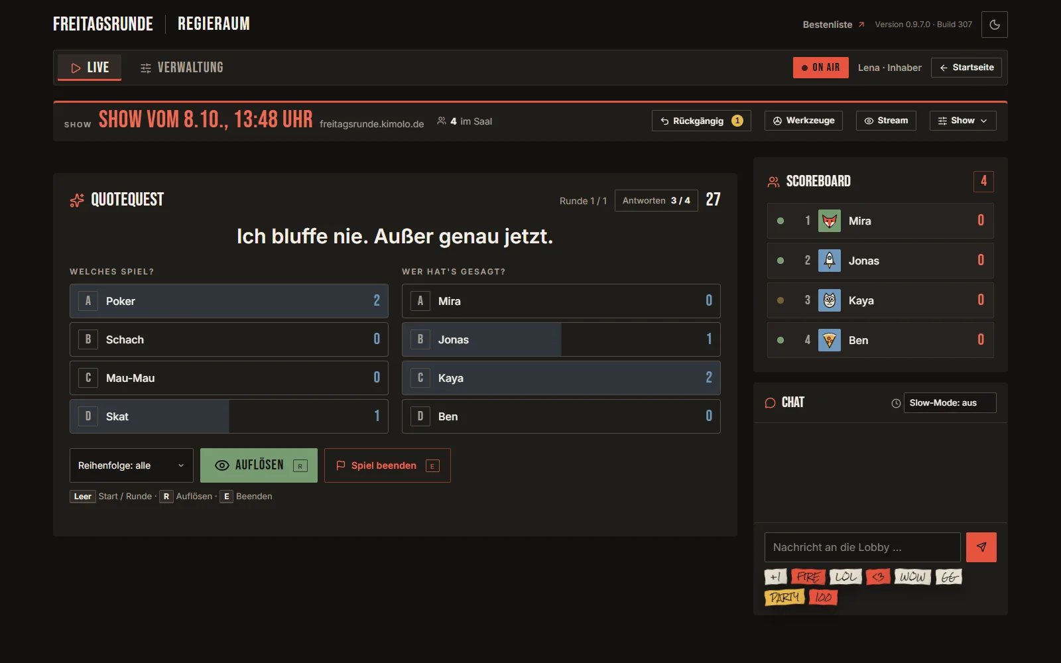The image size is (1061, 663).
Task: Select speaker option B Jonas
Action: (561, 339)
